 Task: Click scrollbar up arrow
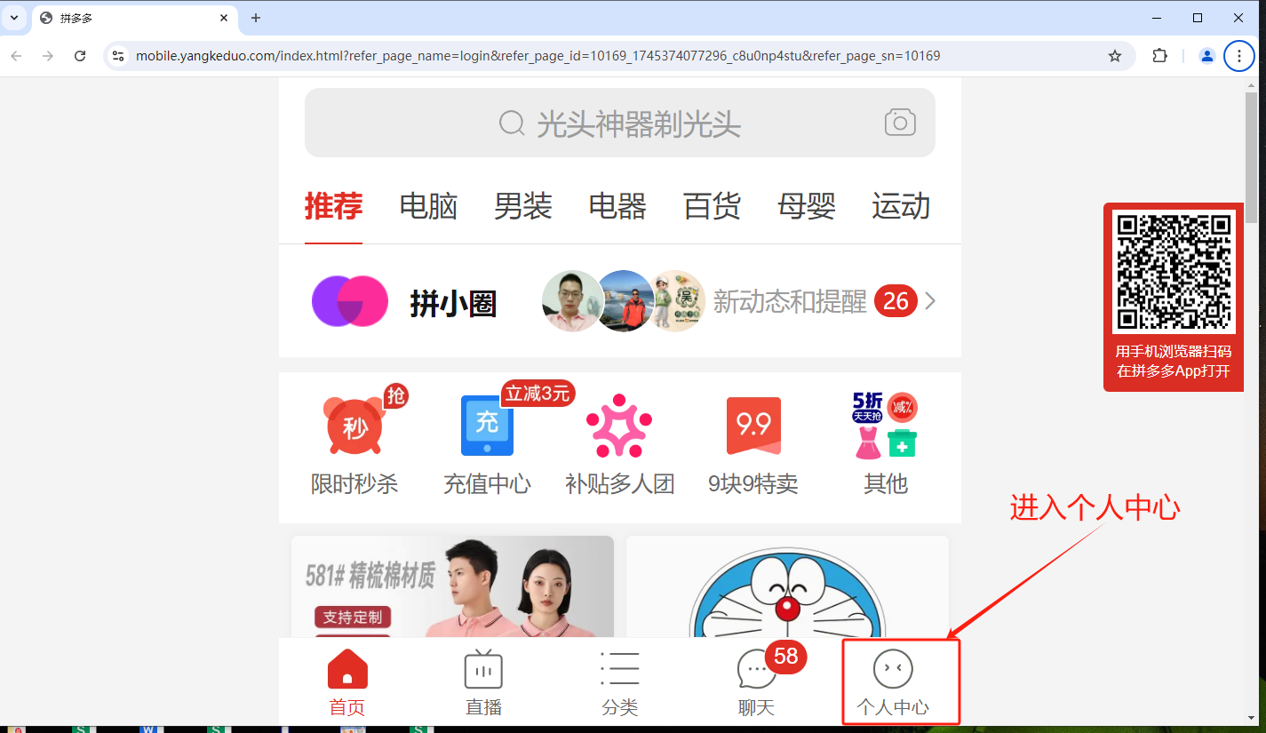point(1251,84)
